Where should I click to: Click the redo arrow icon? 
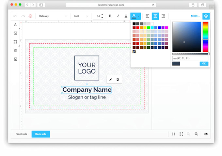pyautogui.click(x=23, y=16)
